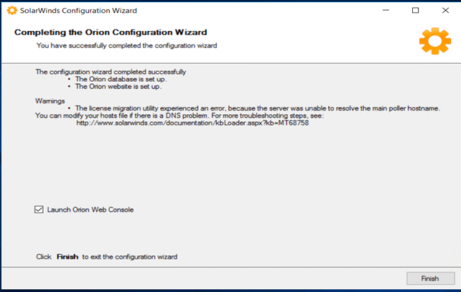461x292 pixels.
Task: Click the SolarWinds Configuration Wizard title text
Action: click(78, 11)
